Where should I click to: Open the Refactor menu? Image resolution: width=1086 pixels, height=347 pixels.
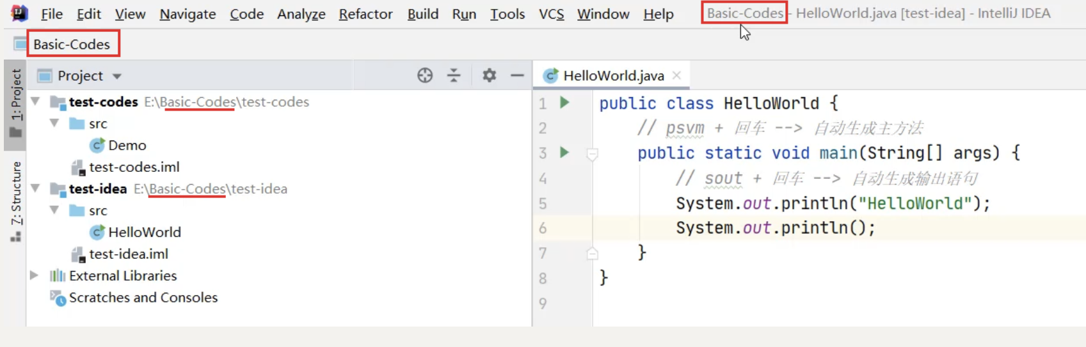click(x=365, y=13)
